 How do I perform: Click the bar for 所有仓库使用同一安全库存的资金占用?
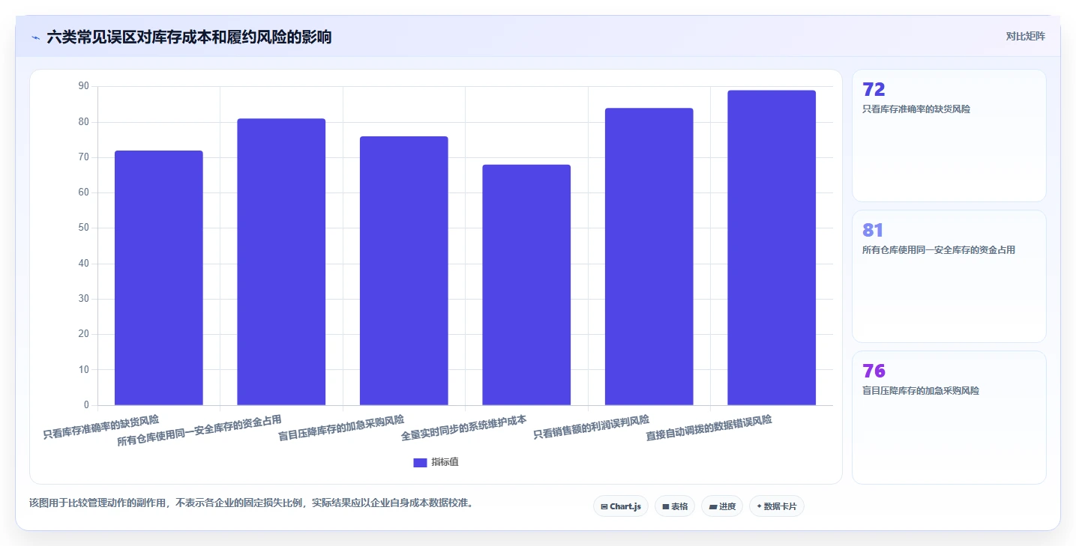(281, 262)
